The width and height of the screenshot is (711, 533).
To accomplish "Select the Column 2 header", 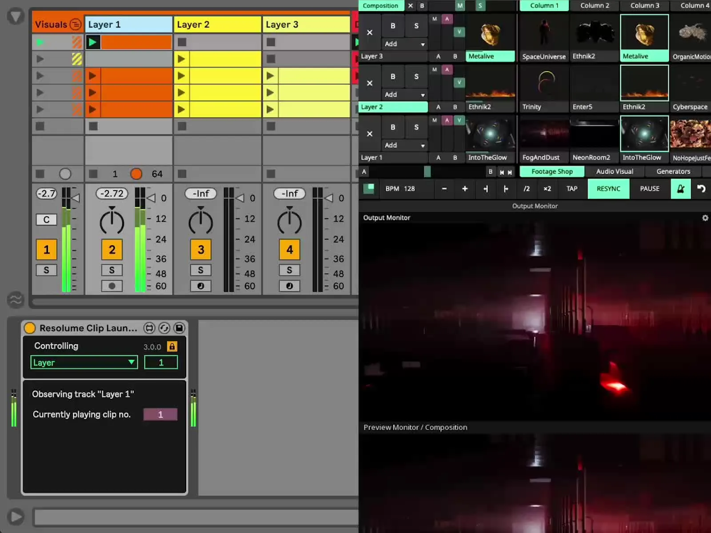I will (x=595, y=6).
